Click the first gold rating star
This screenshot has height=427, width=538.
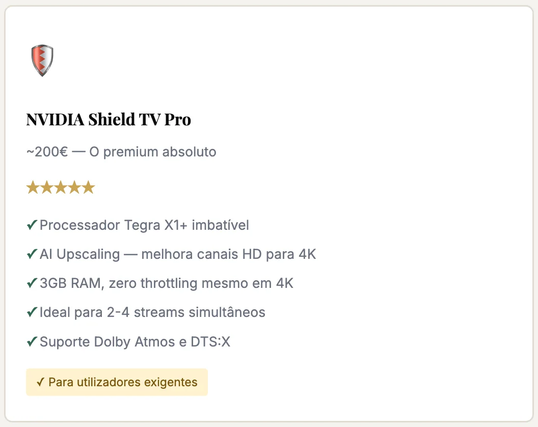pyautogui.click(x=33, y=188)
